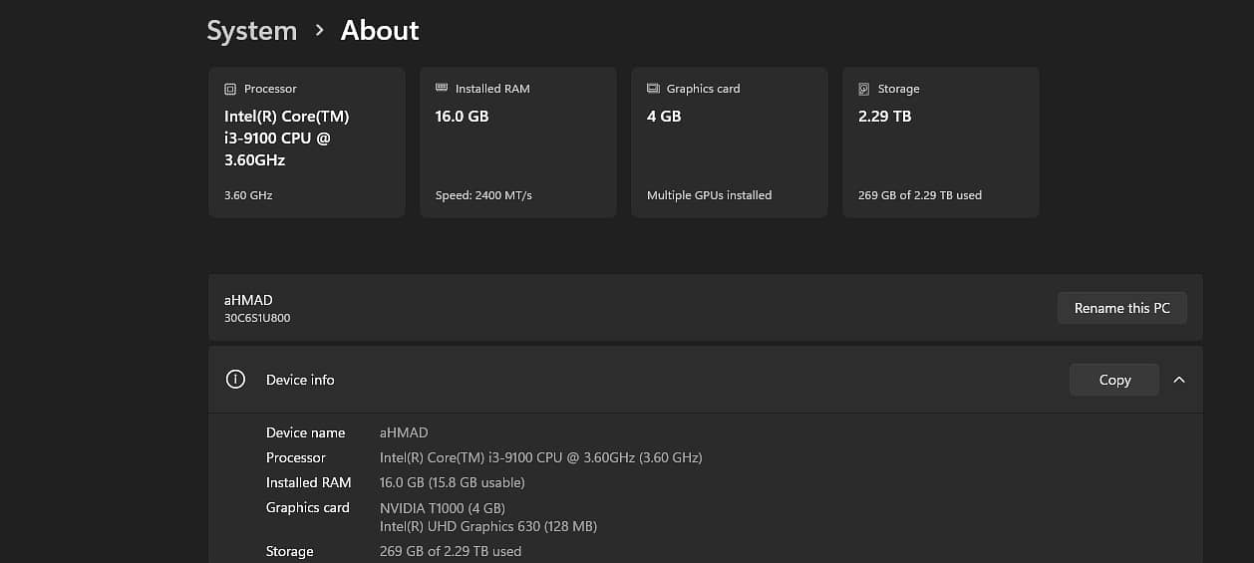This screenshot has width=1254, height=563.
Task: Open the Processor summary card
Action: pos(307,142)
